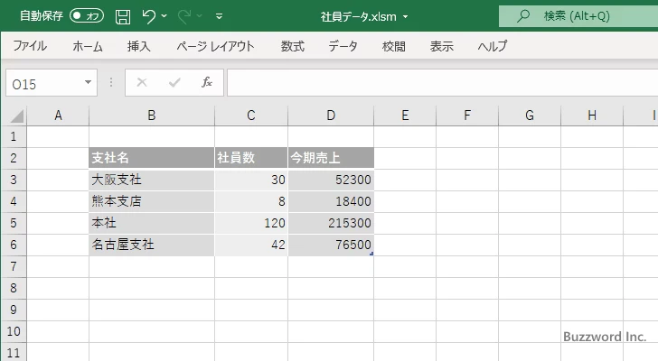Viewport: 658px width, 361px height.
Task: Click the Select All corner triangle
Action: [x=16, y=116]
